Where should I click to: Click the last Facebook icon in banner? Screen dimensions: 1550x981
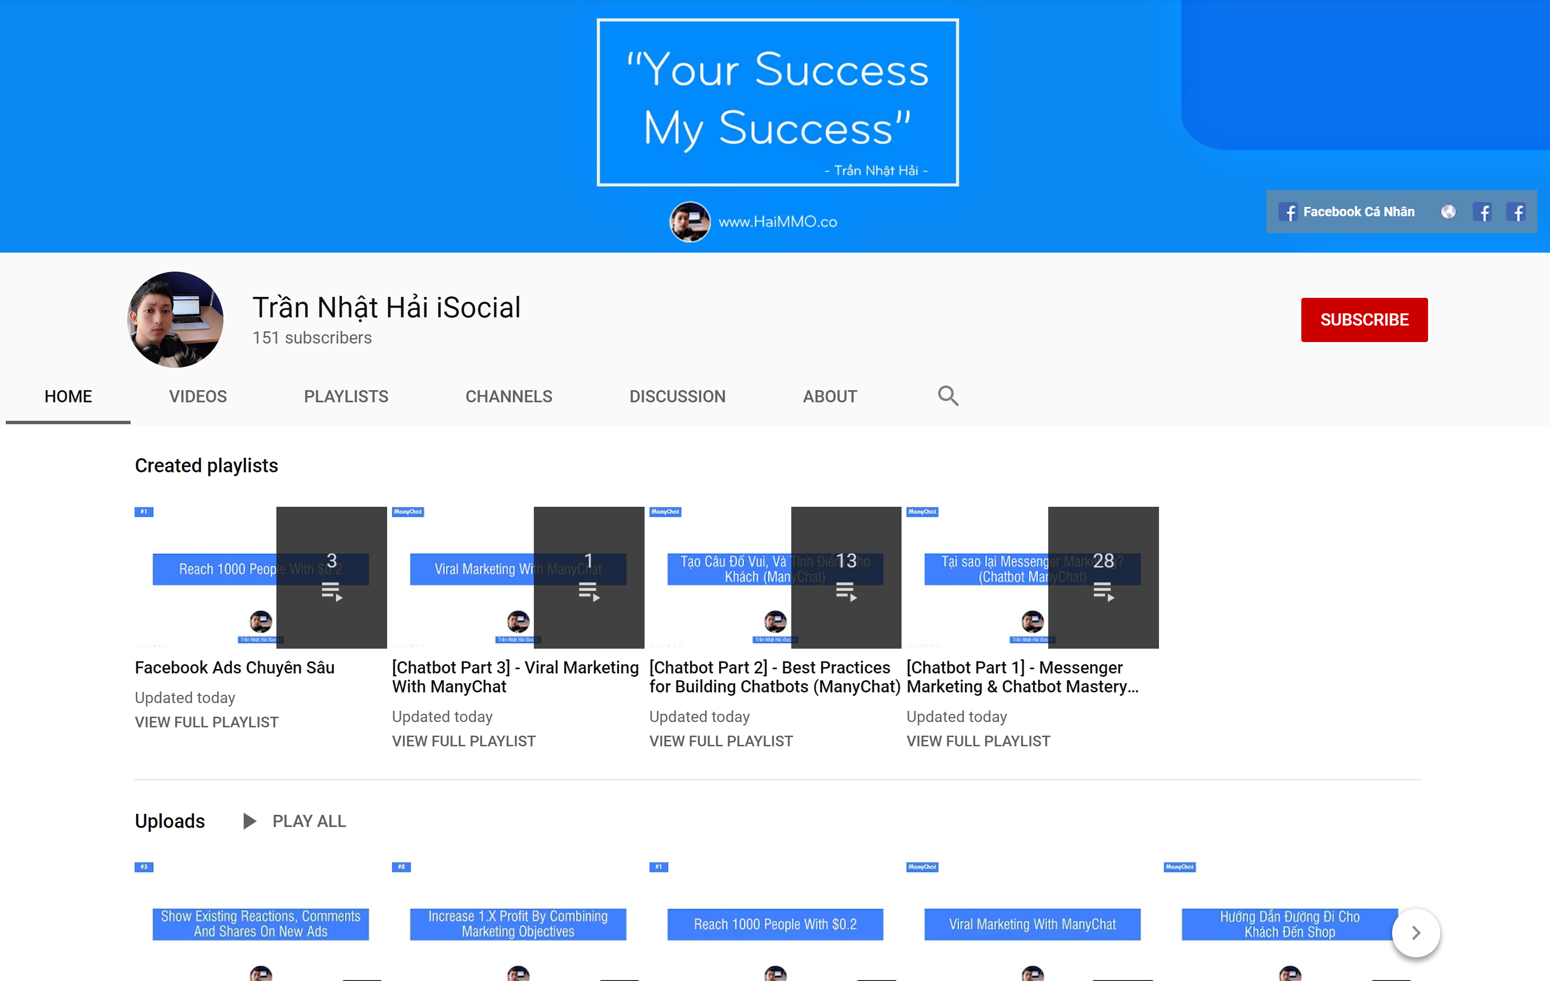1516,212
